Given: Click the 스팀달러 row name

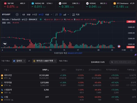Looking at the screenshot, I should (x=8, y=90).
